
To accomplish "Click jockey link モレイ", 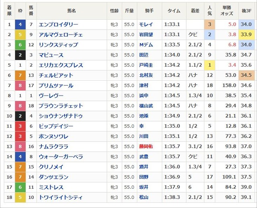I will click(146, 24).
